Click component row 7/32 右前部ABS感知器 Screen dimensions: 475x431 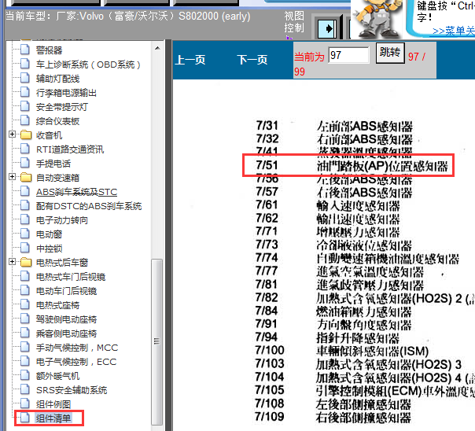[334, 139]
